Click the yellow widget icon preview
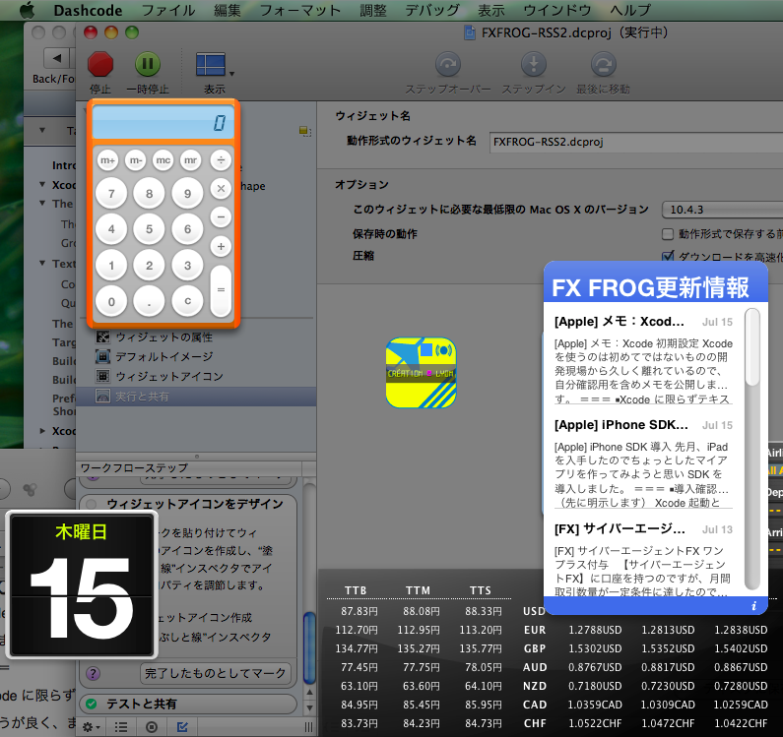The image size is (783, 737). point(421,372)
